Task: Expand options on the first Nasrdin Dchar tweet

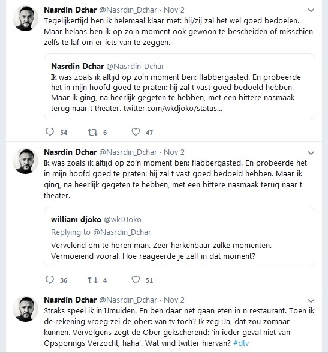Action: click(311, 10)
